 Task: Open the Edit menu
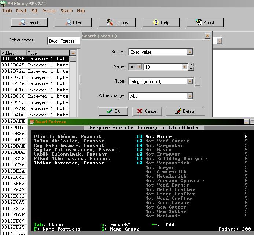coord(35,11)
